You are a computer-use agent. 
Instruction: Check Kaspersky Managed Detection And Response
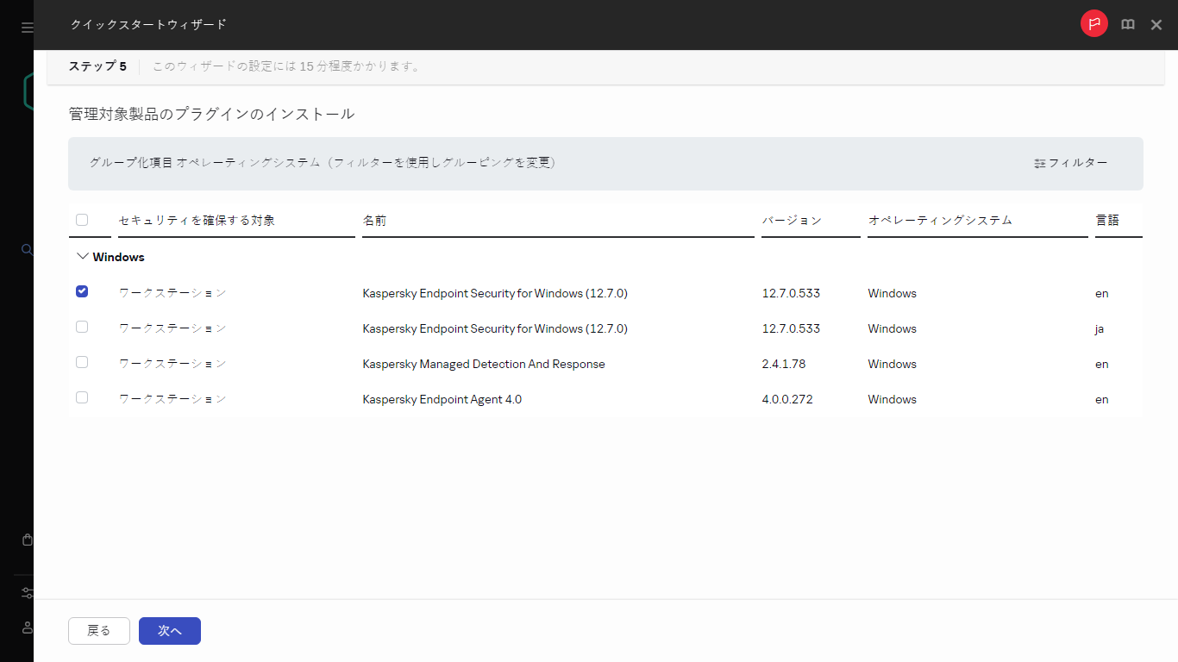coord(81,362)
